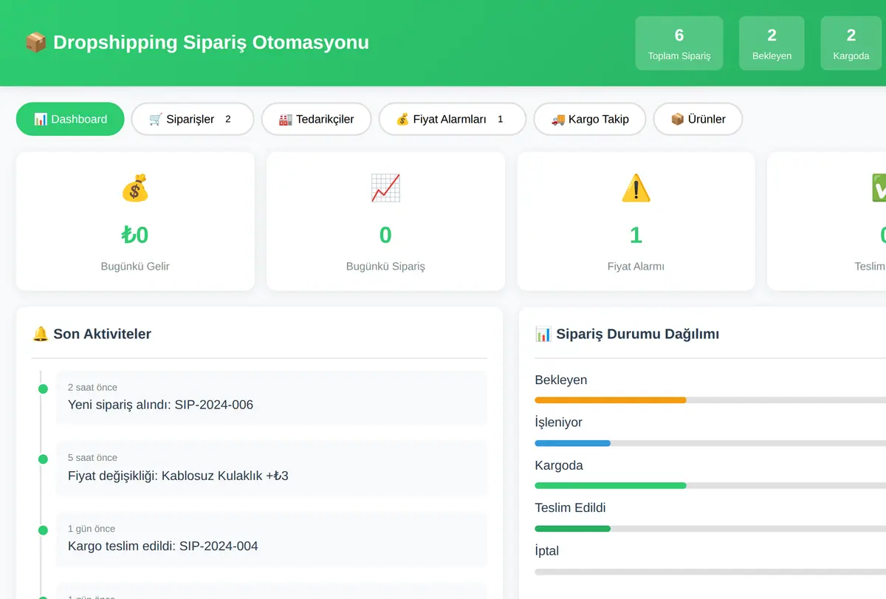Screen dimensions: 886x599
Task: Click the '2 saat önce' timestamp
Action: 92,387
